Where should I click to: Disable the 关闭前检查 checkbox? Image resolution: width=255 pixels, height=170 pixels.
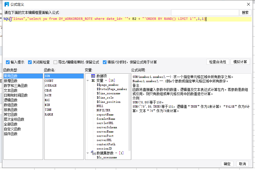[x=30, y=62]
